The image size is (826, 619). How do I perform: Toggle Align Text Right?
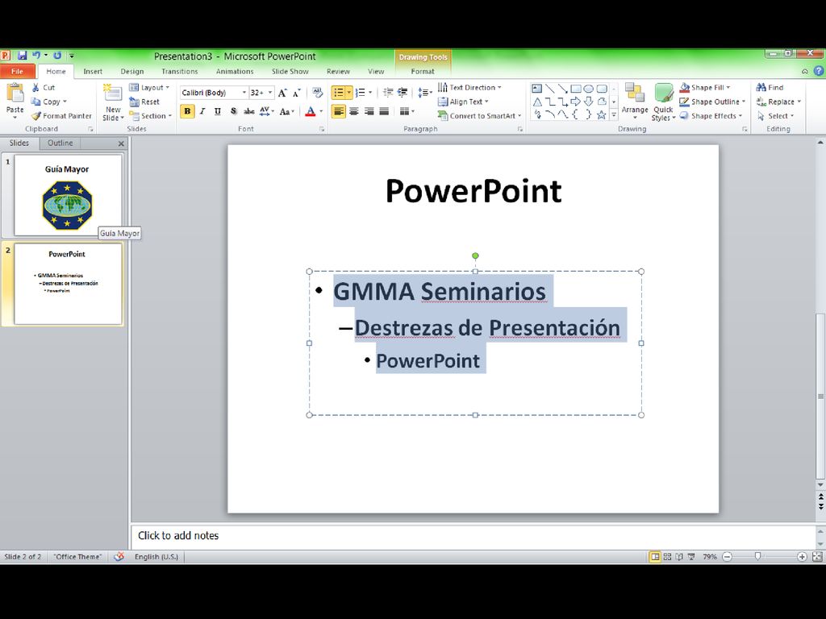click(x=369, y=111)
